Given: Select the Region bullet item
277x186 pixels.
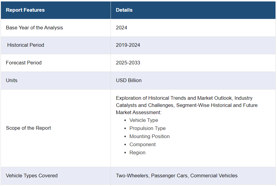Looking at the screenshot, I should 137,152.
